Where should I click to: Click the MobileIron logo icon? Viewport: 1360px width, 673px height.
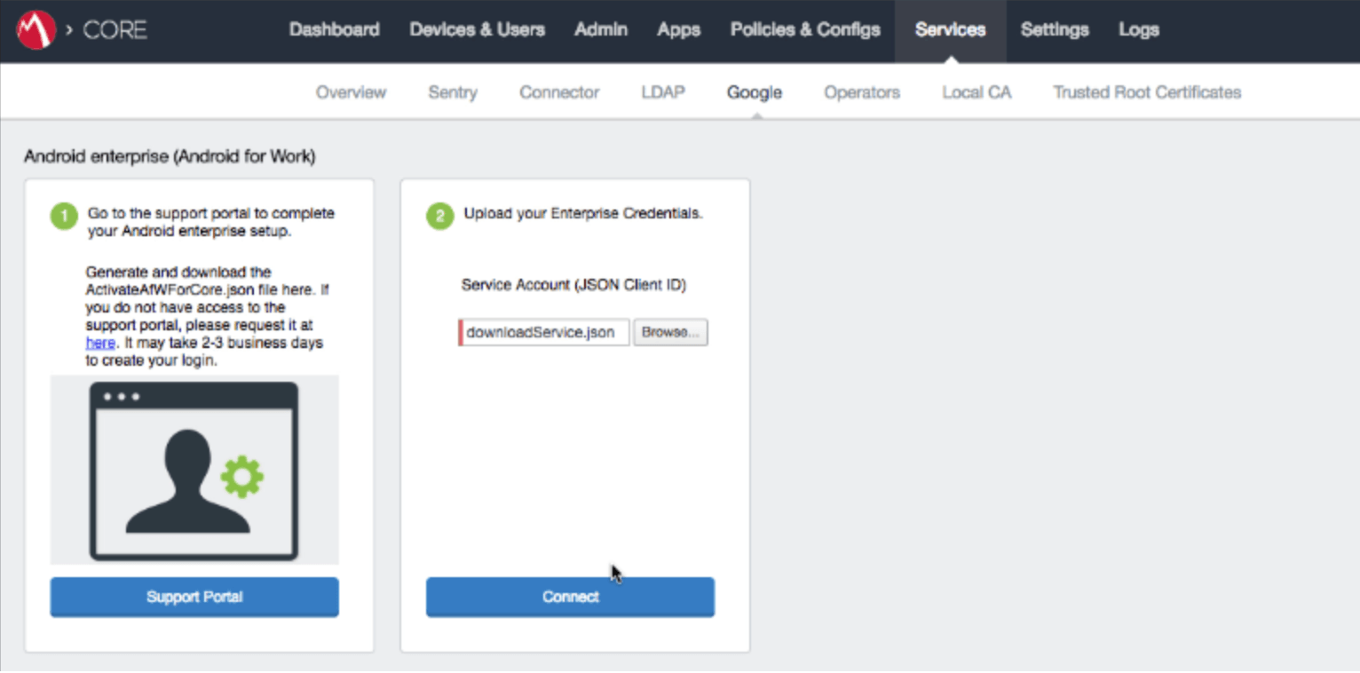point(36,30)
